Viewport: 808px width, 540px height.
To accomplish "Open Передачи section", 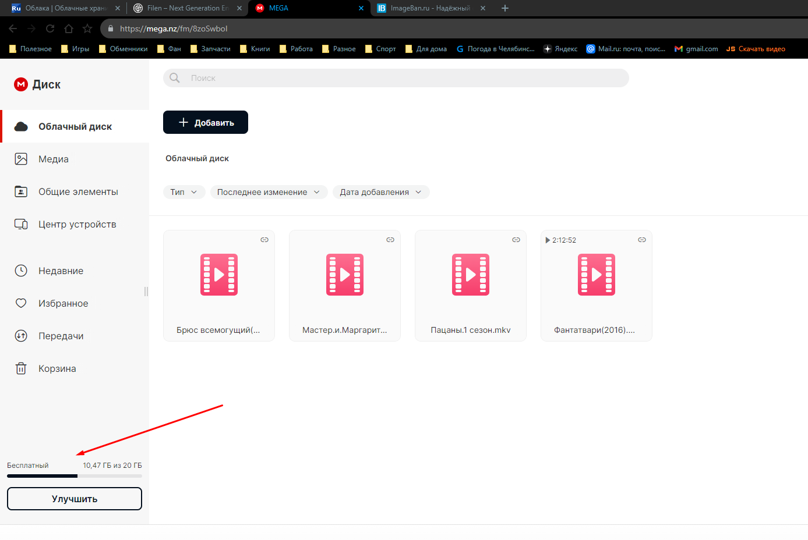I will click(x=75, y=336).
